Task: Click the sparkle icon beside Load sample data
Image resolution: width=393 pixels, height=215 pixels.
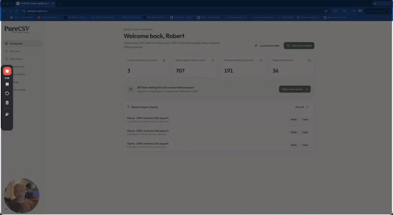Action: [256, 46]
